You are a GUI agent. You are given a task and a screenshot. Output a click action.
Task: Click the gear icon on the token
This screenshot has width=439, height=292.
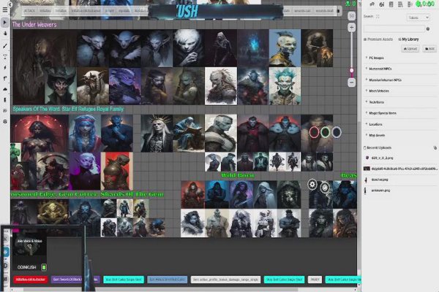pyautogui.click(x=312, y=185)
